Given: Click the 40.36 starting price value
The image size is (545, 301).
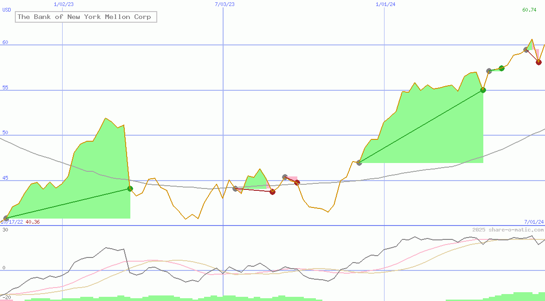Looking at the screenshot, I should point(32,222).
